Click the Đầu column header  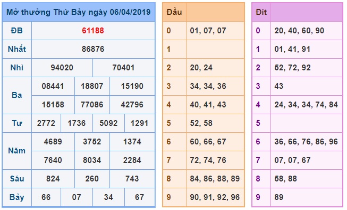174,12
